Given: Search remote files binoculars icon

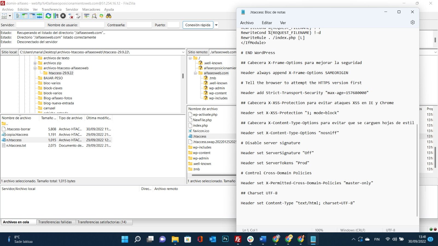Looking at the screenshot, I should click(109, 16).
